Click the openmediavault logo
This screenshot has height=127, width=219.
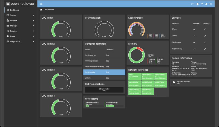[x=21, y=4]
